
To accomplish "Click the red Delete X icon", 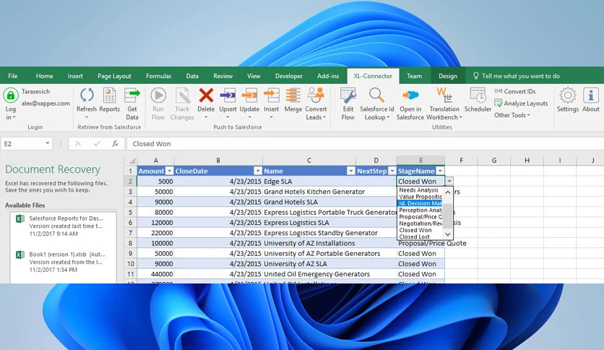I will click(x=206, y=95).
